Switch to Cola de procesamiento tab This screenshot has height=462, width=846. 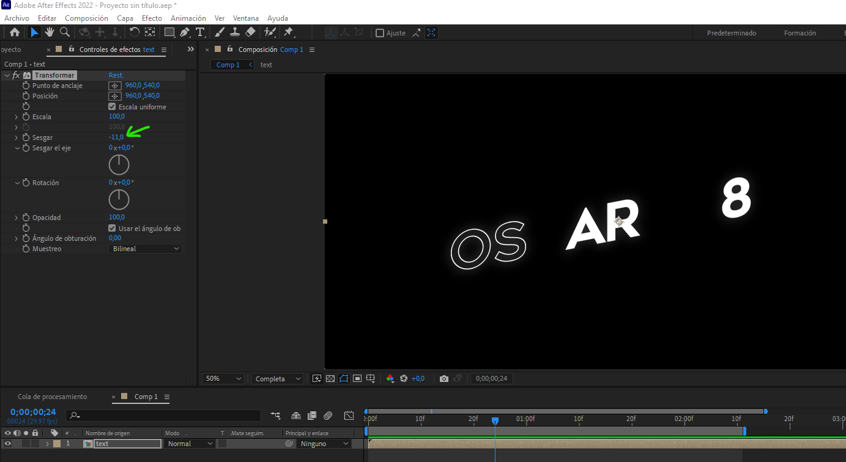53,397
